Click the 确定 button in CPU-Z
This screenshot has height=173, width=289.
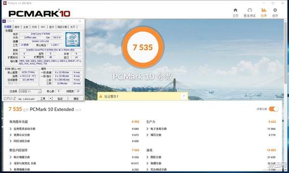click(x=76, y=99)
